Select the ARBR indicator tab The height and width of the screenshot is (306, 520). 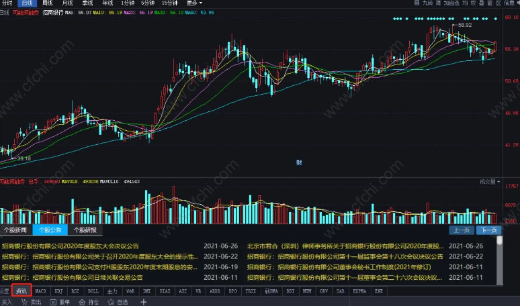[215, 291]
